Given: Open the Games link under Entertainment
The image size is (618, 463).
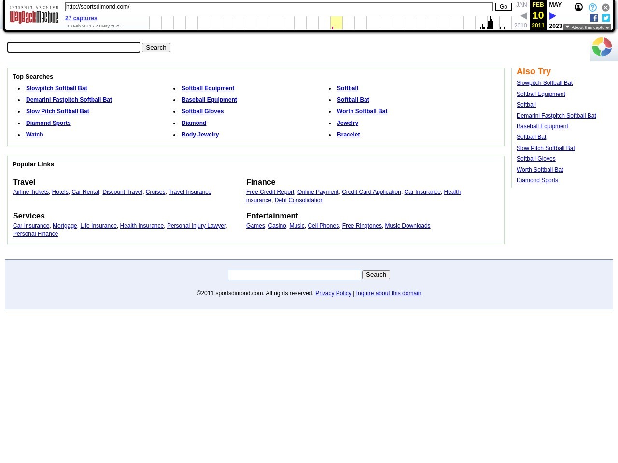Looking at the screenshot, I should (x=255, y=226).
